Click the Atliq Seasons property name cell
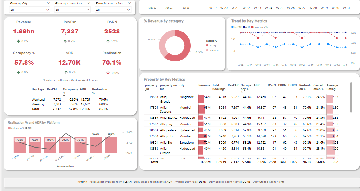360x191 pixels. point(166,110)
